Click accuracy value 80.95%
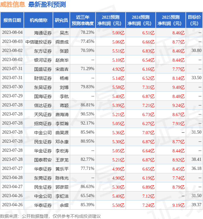Viewport: 203px width, 219px height. [x=87, y=141]
